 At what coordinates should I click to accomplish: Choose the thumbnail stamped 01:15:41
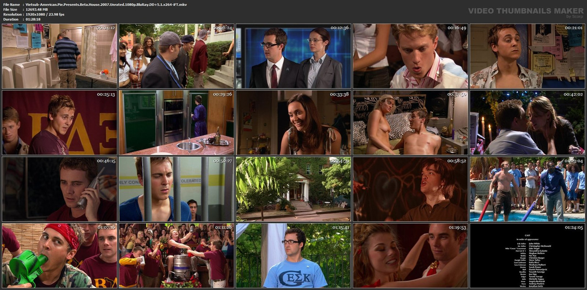coord(293,256)
